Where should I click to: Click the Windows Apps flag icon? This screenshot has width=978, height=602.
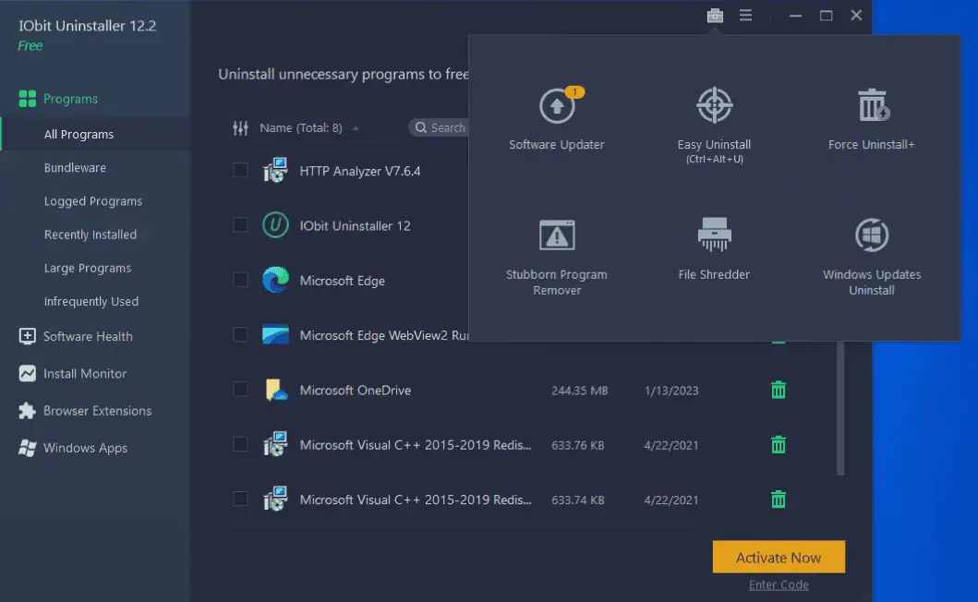(x=27, y=448)
